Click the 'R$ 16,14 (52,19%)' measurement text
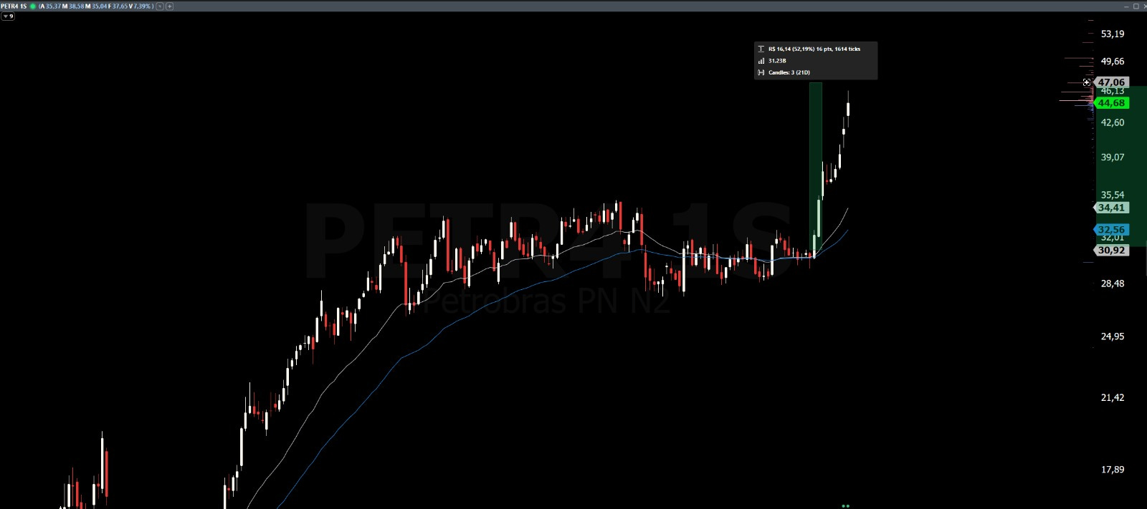 [x=791, y=49]
